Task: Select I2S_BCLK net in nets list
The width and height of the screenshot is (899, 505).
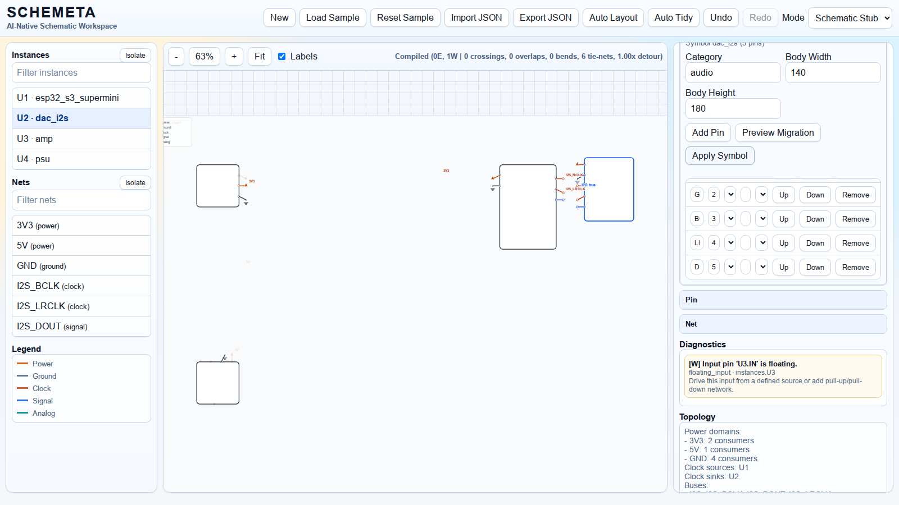Action: coord(81,286)
